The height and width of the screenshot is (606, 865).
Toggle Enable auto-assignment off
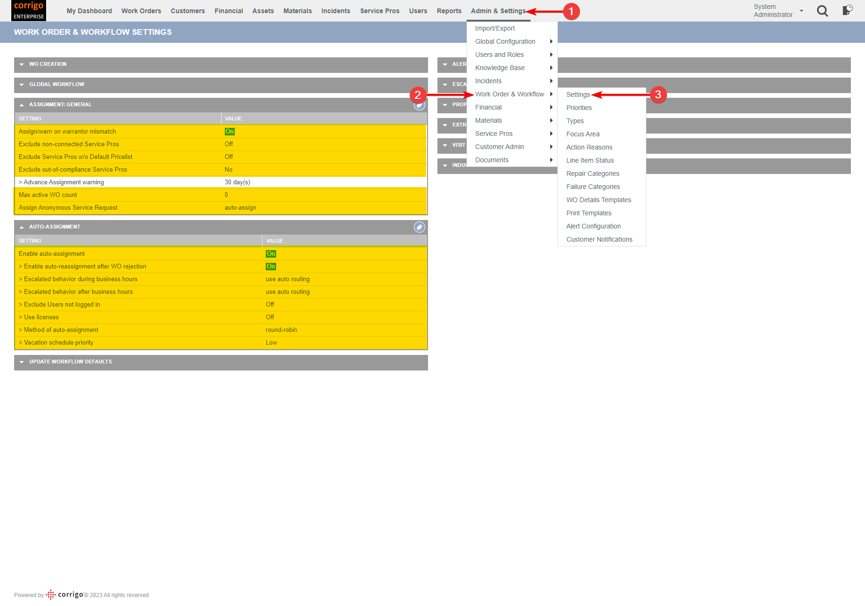click(270, 253)
